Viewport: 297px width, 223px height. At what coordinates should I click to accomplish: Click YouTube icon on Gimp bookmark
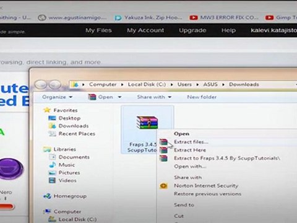pos(269,18)
